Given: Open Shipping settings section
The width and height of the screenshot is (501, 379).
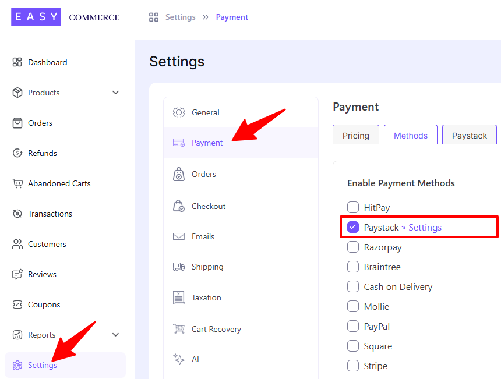Looking at the screenshot, I should pos(241,267).
